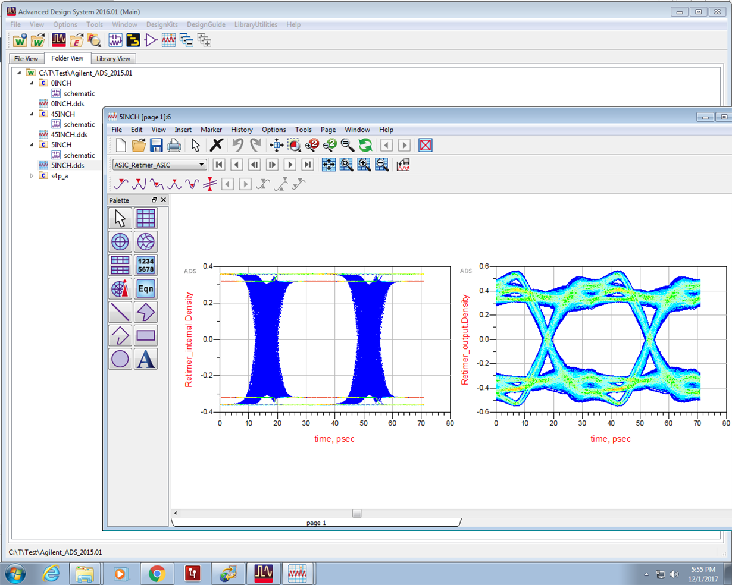Select the schematic under 0INCH
Viewport: 732px width, 585px height.
click(x=79, y=93)
